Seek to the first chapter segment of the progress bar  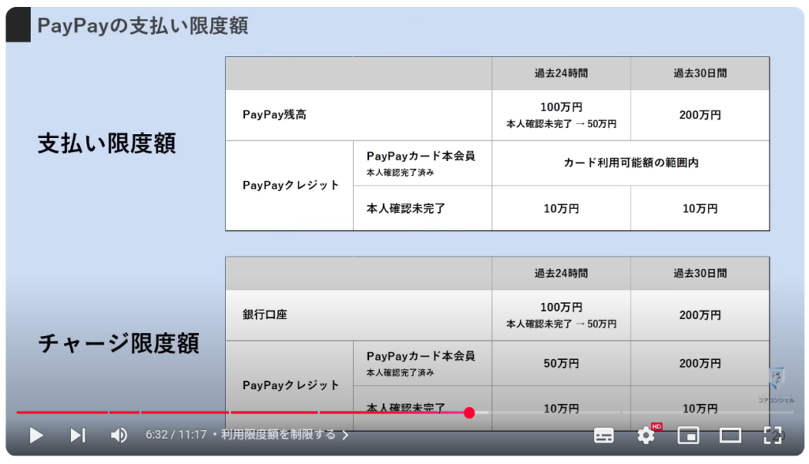[x=62, y=413]
